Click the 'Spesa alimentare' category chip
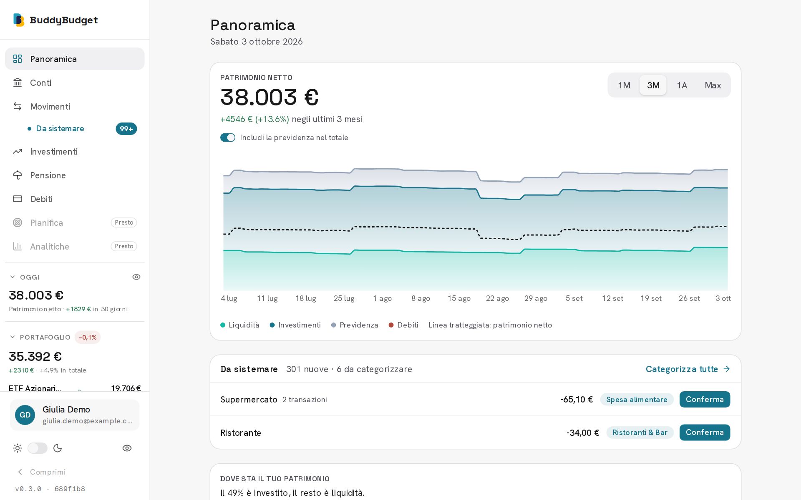Viewport: 801px width, 500px height. tap(637, 400)
